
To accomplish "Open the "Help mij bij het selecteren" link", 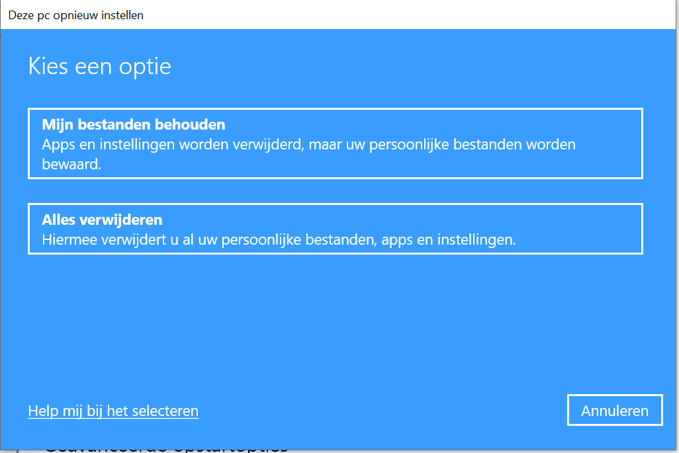I will click(x=113, y=411).
